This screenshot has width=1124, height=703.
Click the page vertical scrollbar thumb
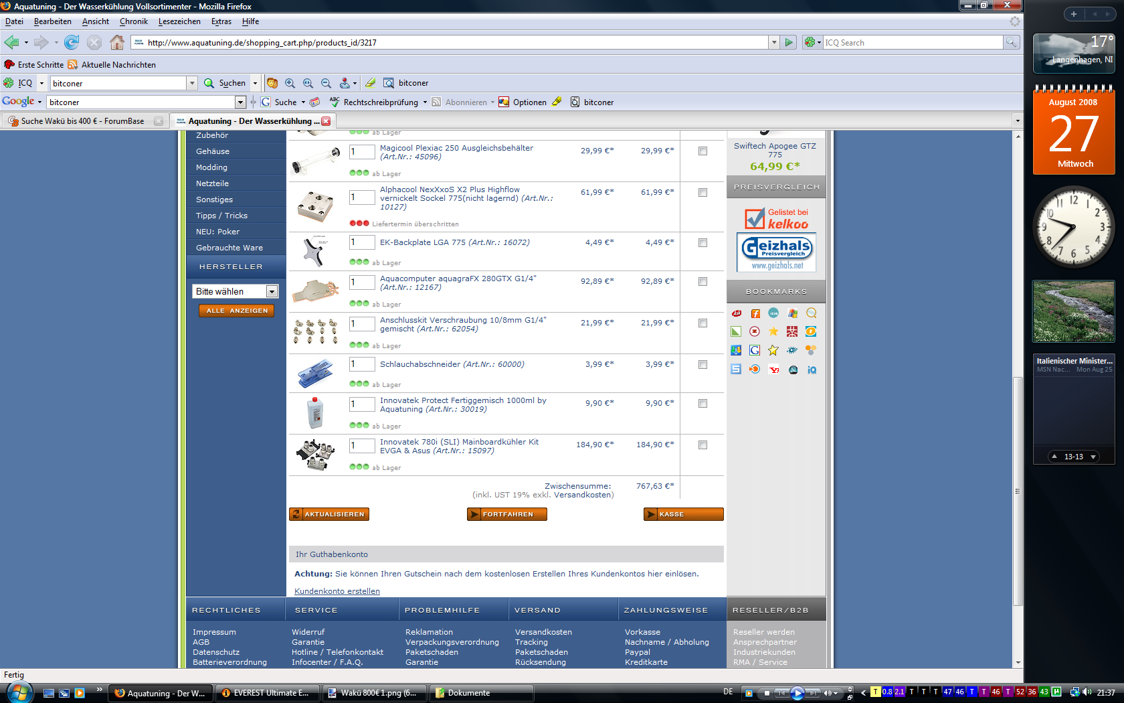tap(1018, 492)
